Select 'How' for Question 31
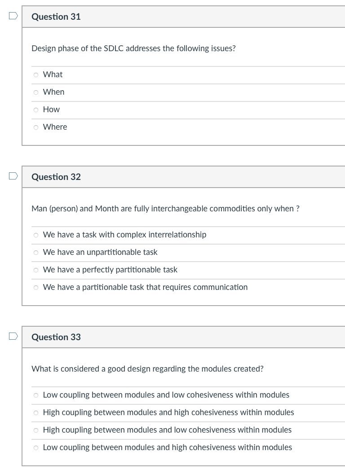 coord(35,109)
